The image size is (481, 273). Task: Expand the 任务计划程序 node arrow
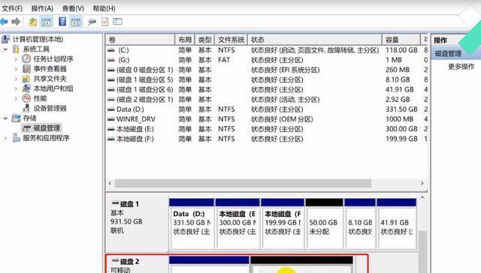16,59
